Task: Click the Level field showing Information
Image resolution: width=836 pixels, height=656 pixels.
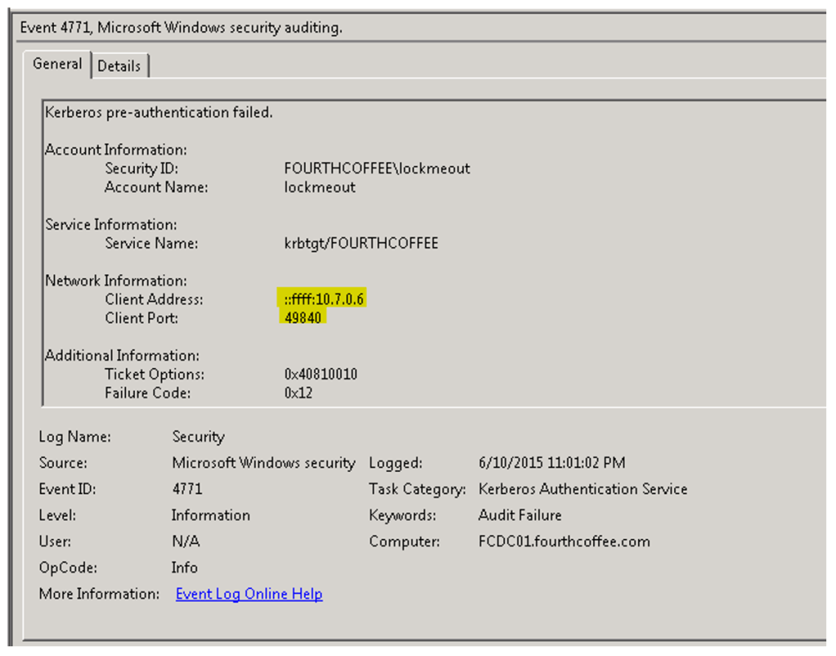Action: (x=211, y=515)
